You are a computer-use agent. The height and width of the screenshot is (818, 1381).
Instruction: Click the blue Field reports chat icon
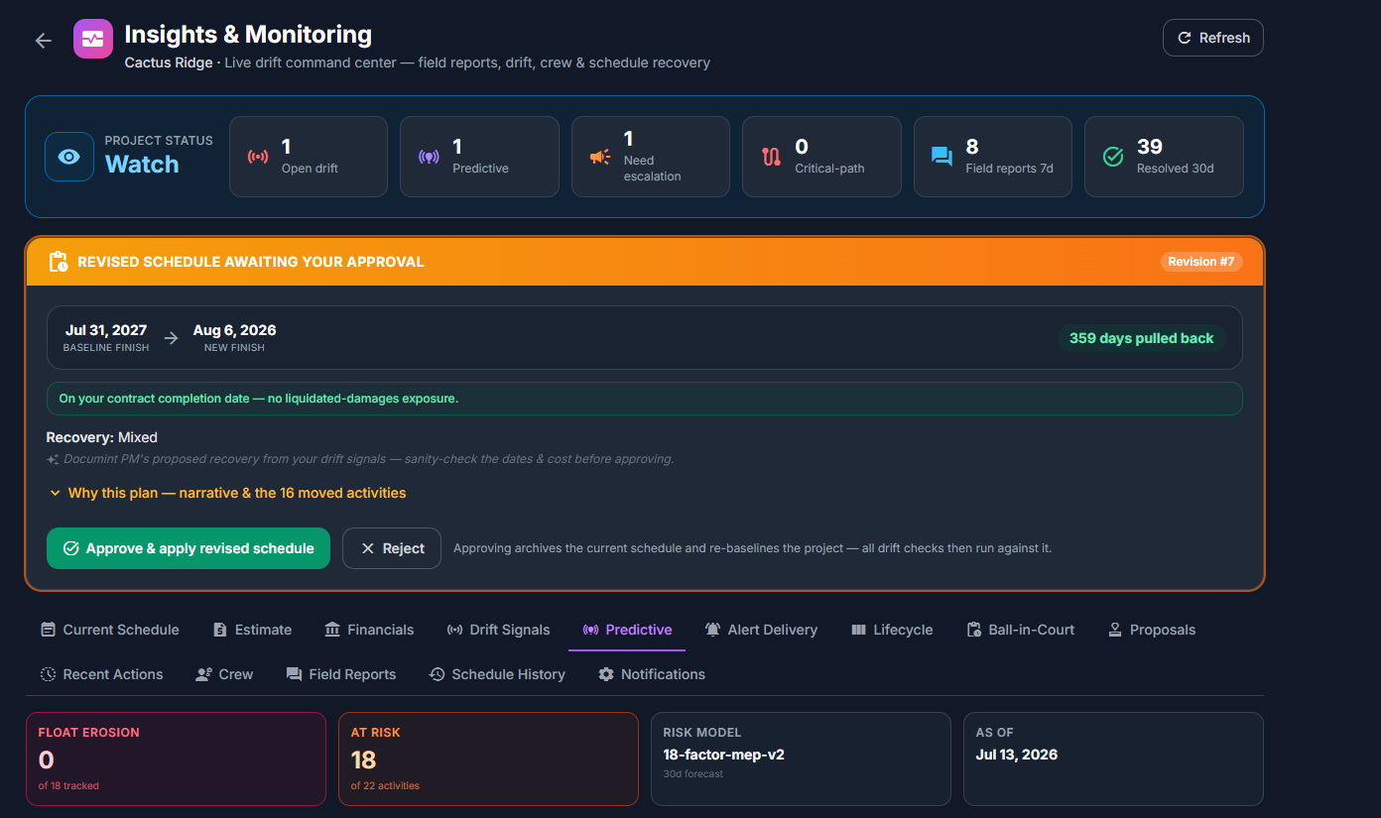point(942,157)
